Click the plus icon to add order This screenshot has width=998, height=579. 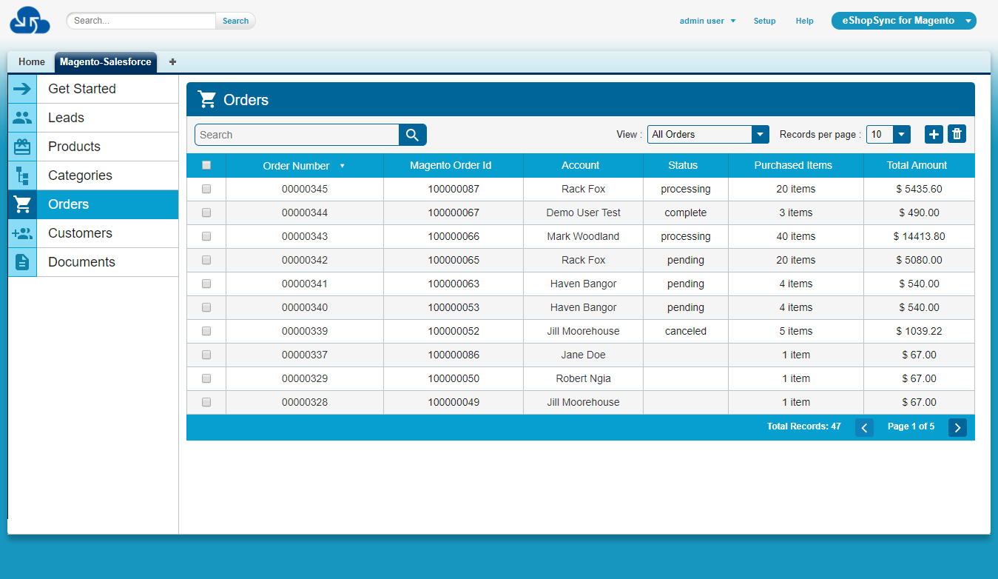coord(934,134)
